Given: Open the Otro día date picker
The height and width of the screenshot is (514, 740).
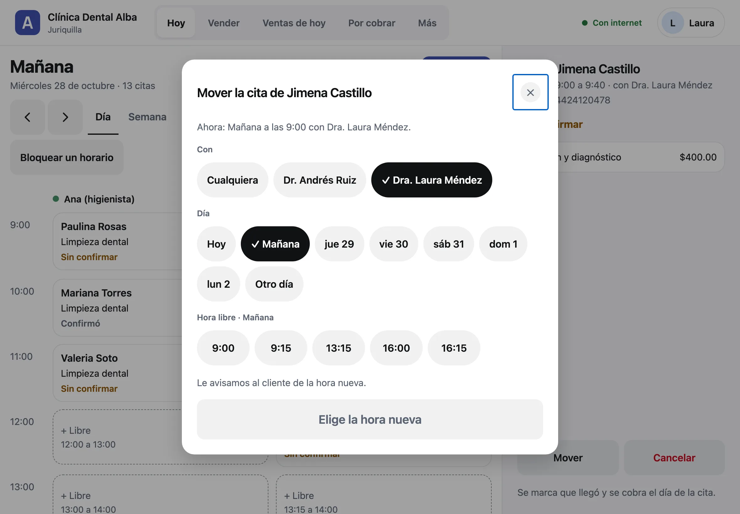Looking at the screenshot, I should point(274,284).
